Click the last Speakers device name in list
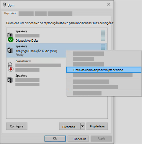This screenshot has width=142, height=144. pos(21,76)
